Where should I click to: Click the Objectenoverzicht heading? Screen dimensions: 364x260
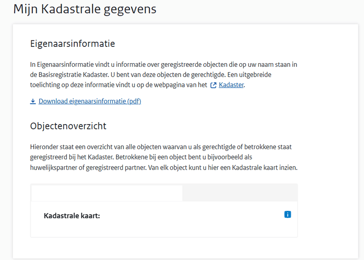(68, 126)
